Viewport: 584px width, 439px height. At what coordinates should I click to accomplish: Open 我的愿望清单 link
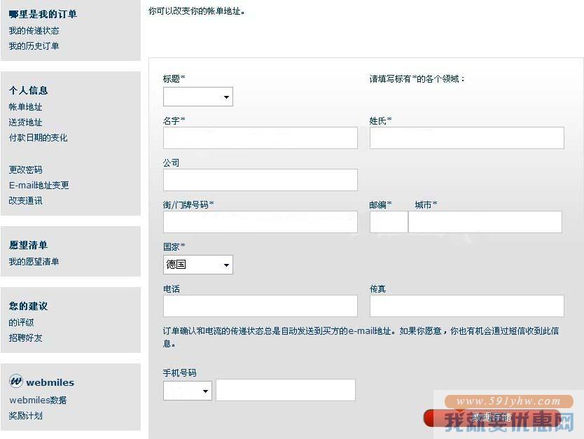click(x=34, y=262)
